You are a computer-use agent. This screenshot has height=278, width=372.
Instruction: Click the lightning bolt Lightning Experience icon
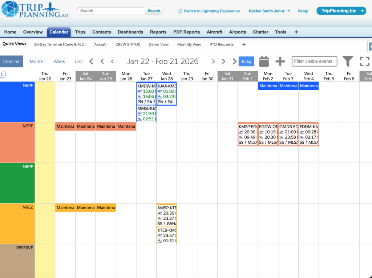(x=180, y=11)
